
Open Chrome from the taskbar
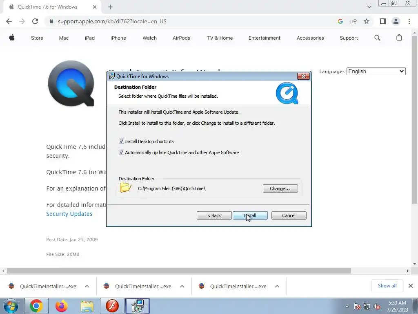tap(36, 306)
